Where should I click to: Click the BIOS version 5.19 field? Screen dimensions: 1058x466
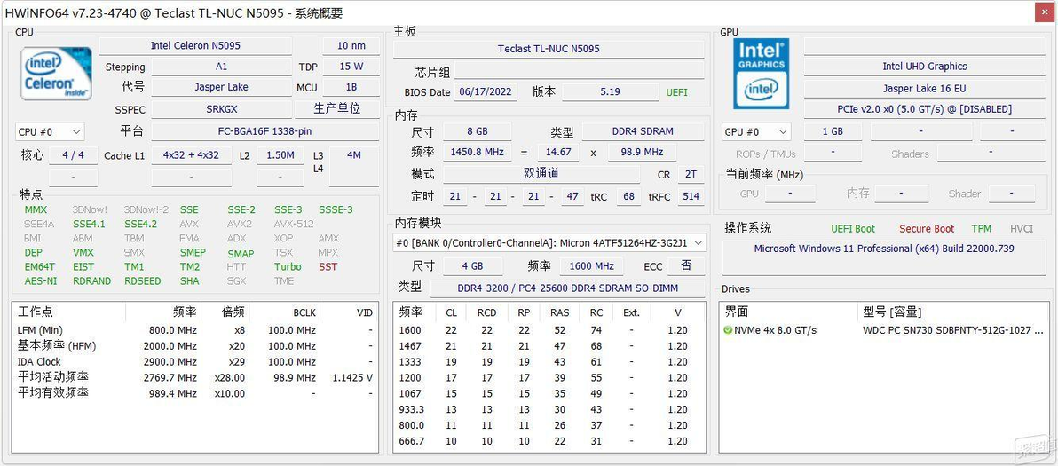(x=610, y=91)
